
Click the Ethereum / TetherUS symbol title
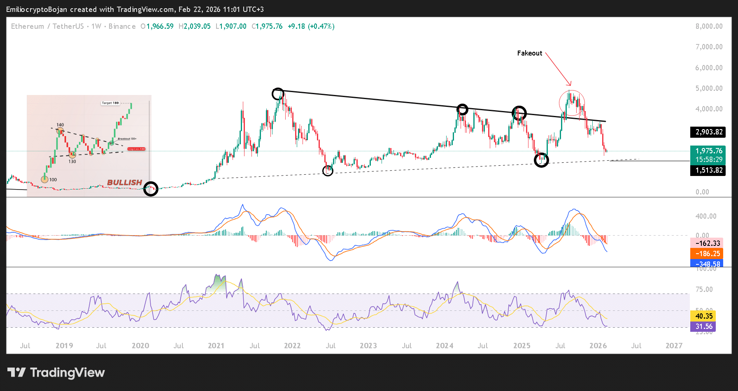[48, 26]
